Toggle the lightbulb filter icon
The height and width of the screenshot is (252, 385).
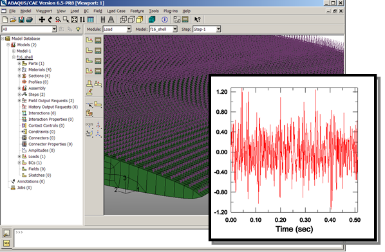coord(78,29)
